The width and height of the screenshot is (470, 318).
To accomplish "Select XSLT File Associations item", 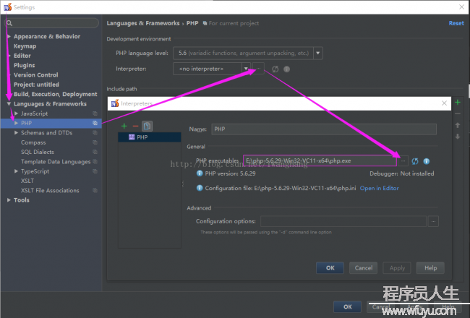I will [50, 190].
